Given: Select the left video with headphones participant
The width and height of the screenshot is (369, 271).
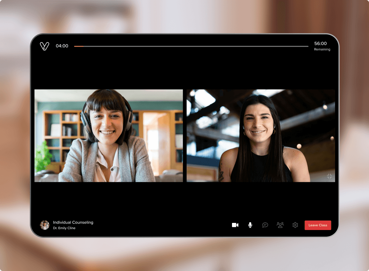Looking at the screenshot, I should click(x=109, y=135).
